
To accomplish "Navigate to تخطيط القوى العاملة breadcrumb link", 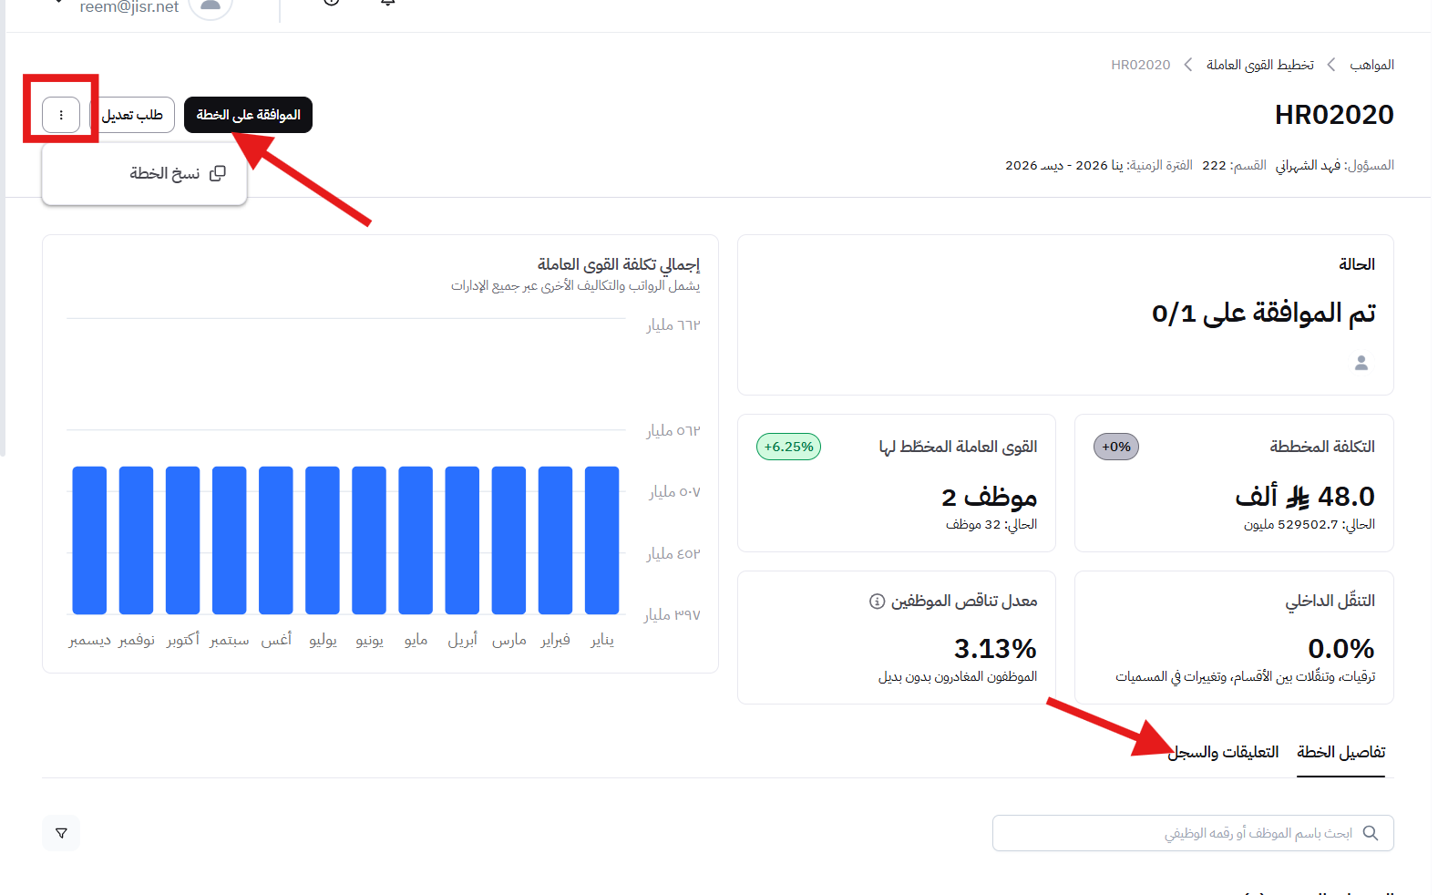I will [x=1259, y=65].
